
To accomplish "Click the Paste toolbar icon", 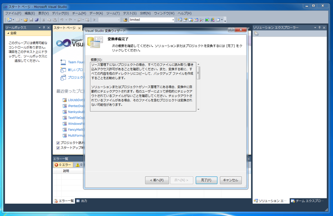I will coord(54,20).
